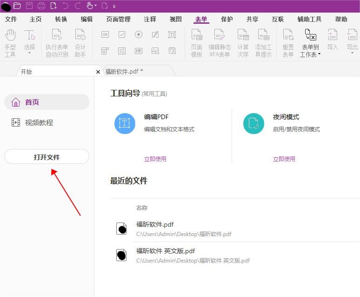Click the new document icon in quick access bar
Screen dimensions: 360x297
pyautogui.click(x=53, y=6)
